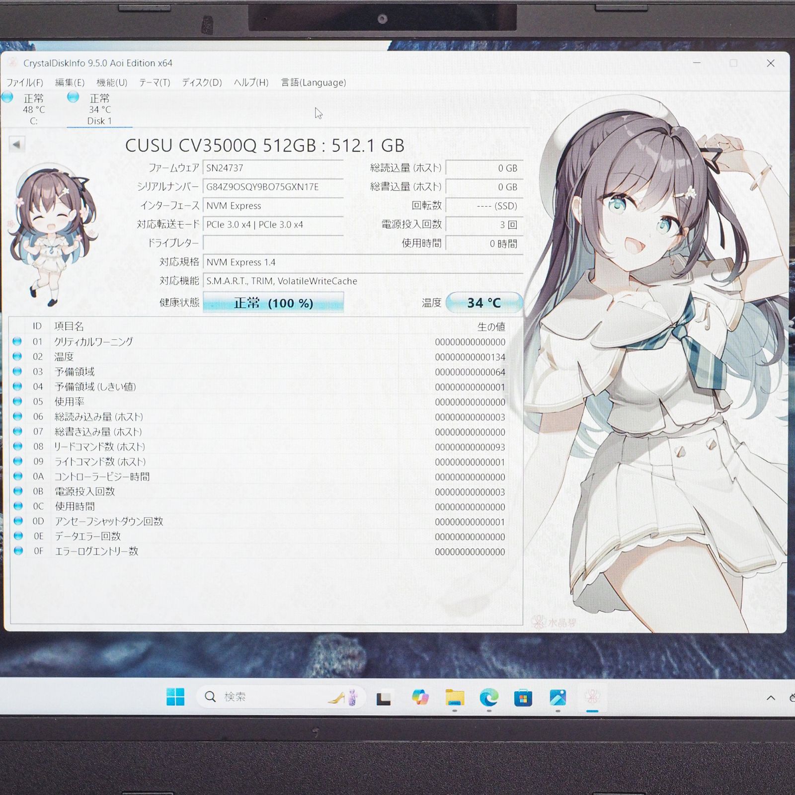Click the 生の値 column header
The width and height of the screenshot is (795, 795).
(491, 326)
